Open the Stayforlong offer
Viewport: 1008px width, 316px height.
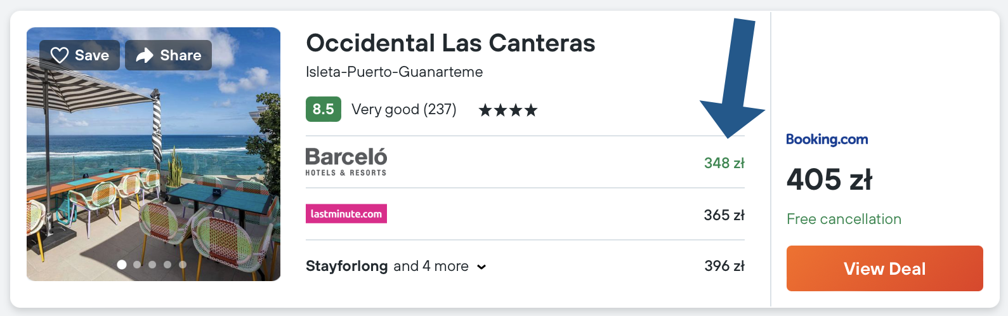(x=346, y=266)
